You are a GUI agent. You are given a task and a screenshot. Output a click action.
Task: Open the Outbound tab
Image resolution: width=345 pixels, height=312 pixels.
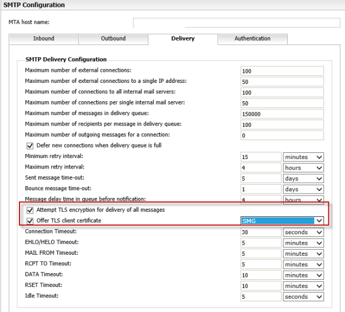click(x=113, y=39)
